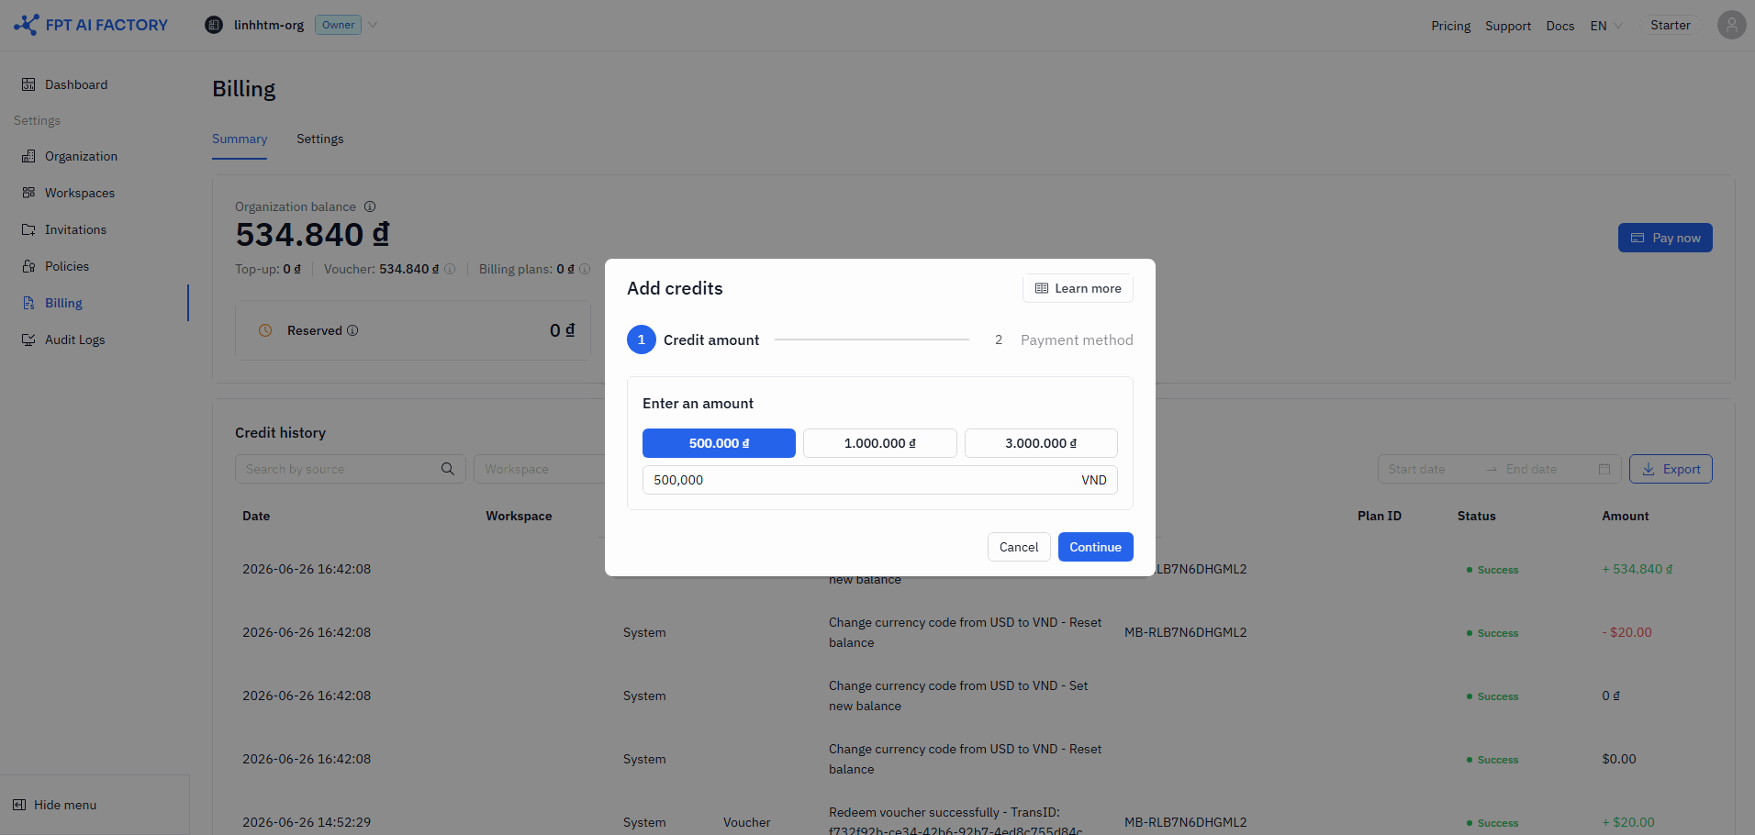This screenshot has width=1755, height=835.
Task: Click Learn more in Add credits dialog
Action: [1078, 288]
